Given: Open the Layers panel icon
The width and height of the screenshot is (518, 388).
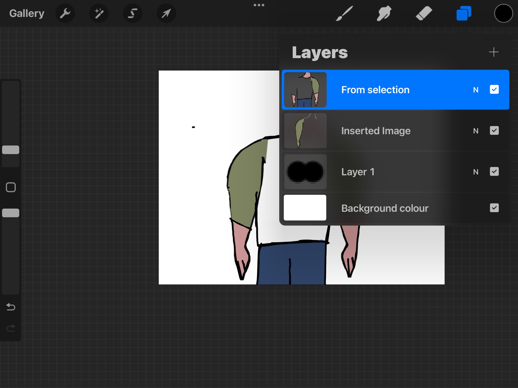Looking at the screenshot, I should click(x=464, y=13).
